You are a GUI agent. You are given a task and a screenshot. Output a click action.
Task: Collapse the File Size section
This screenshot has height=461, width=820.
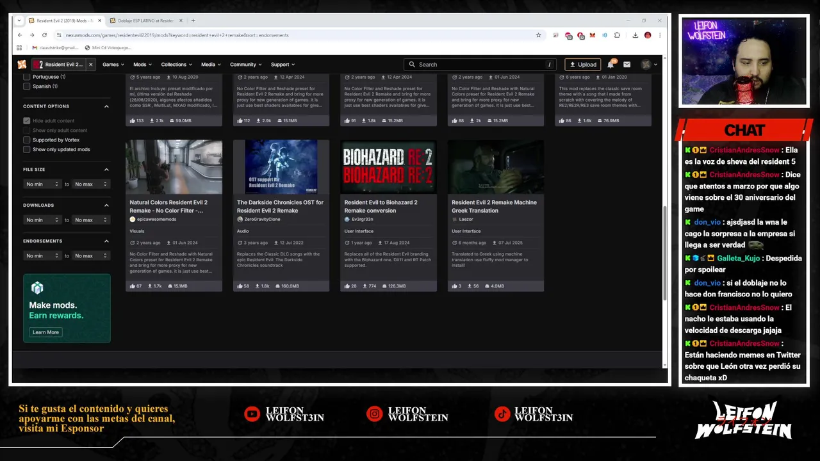click(106, 170)
